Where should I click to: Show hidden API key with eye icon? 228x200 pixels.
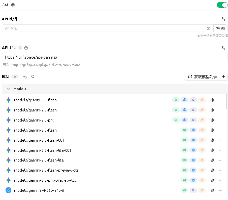pos(209,28)
